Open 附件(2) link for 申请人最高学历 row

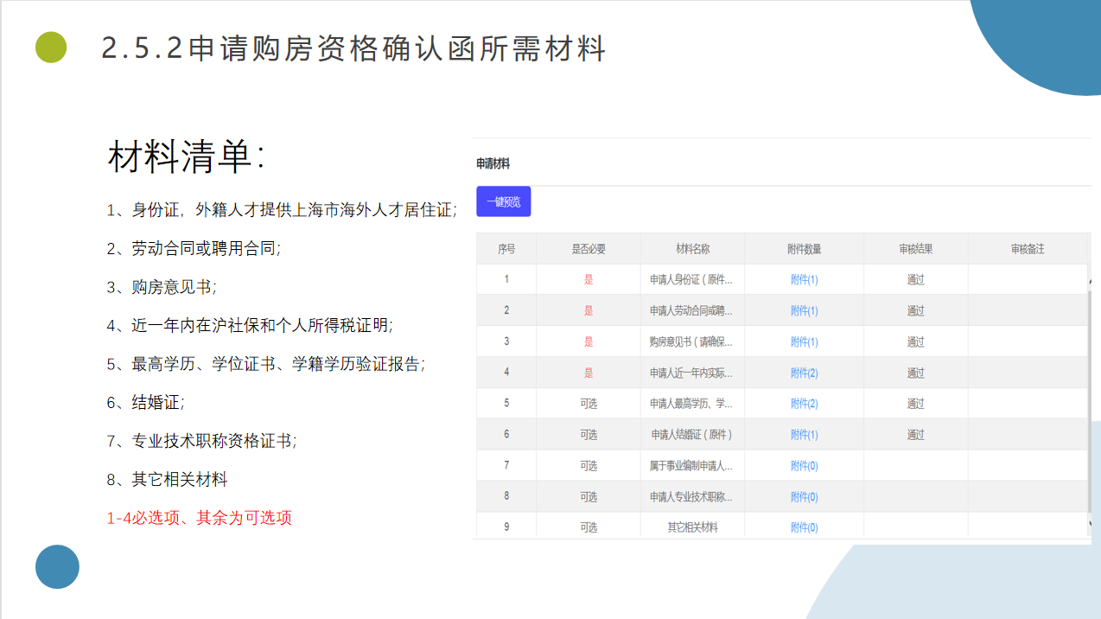[x=804, y=404]
